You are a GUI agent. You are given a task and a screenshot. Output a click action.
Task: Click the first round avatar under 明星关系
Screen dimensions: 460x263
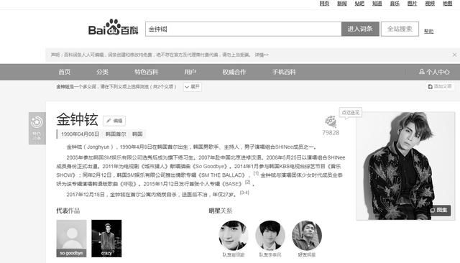[x=234, y=236]
